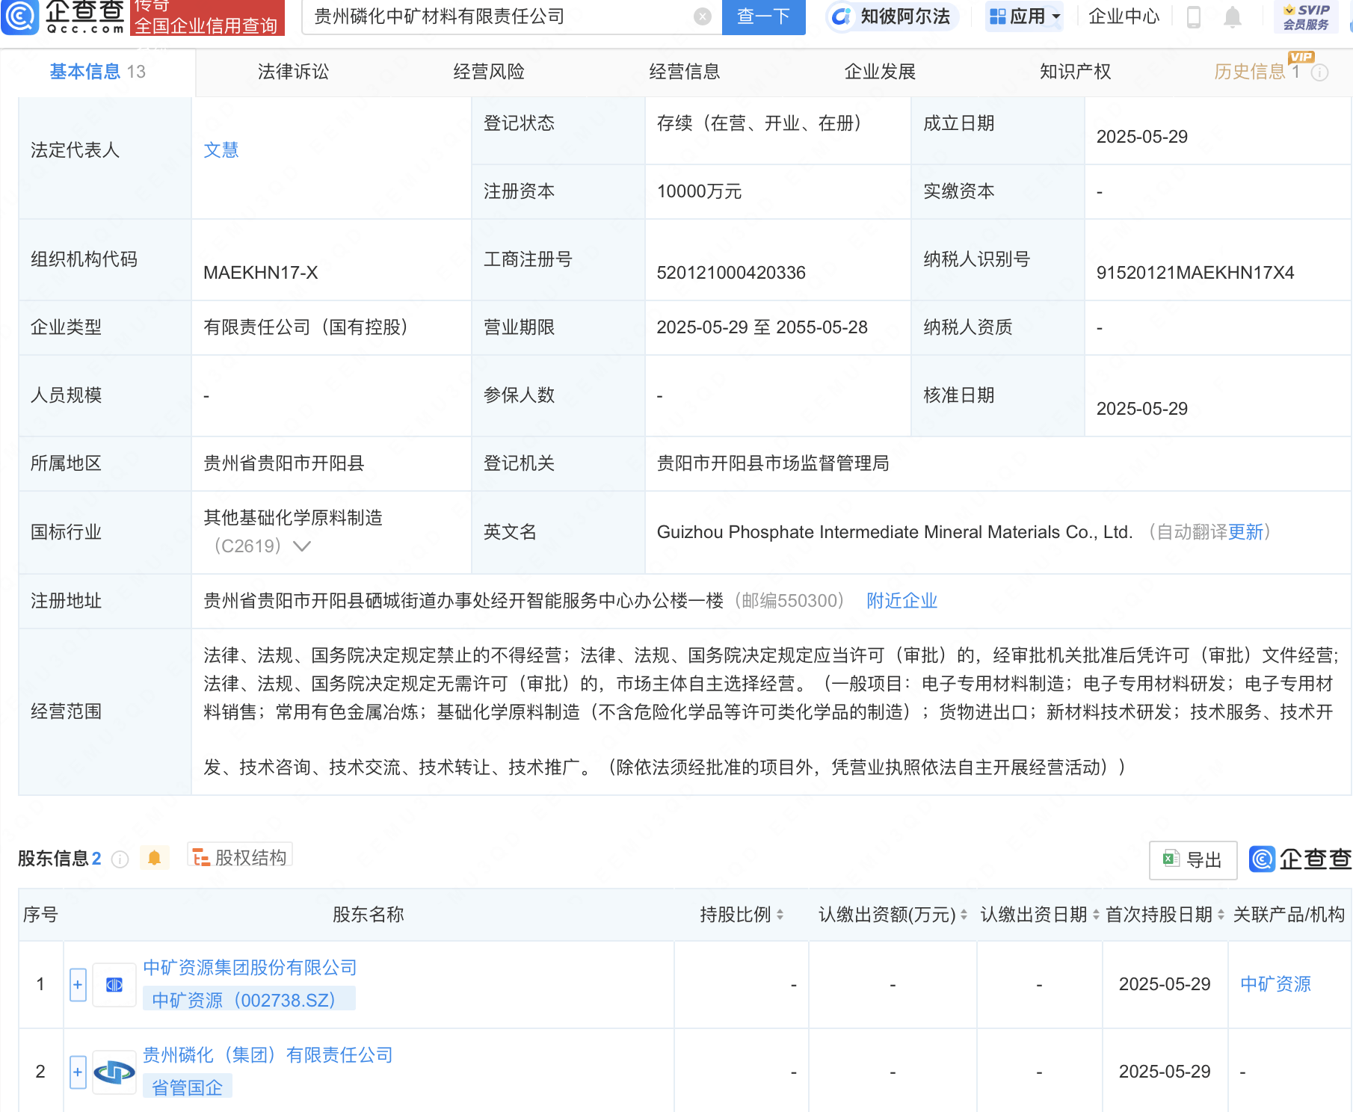1353x1112 pixels.
Task: Go to 企业中心
Action: click(1124, 16)
